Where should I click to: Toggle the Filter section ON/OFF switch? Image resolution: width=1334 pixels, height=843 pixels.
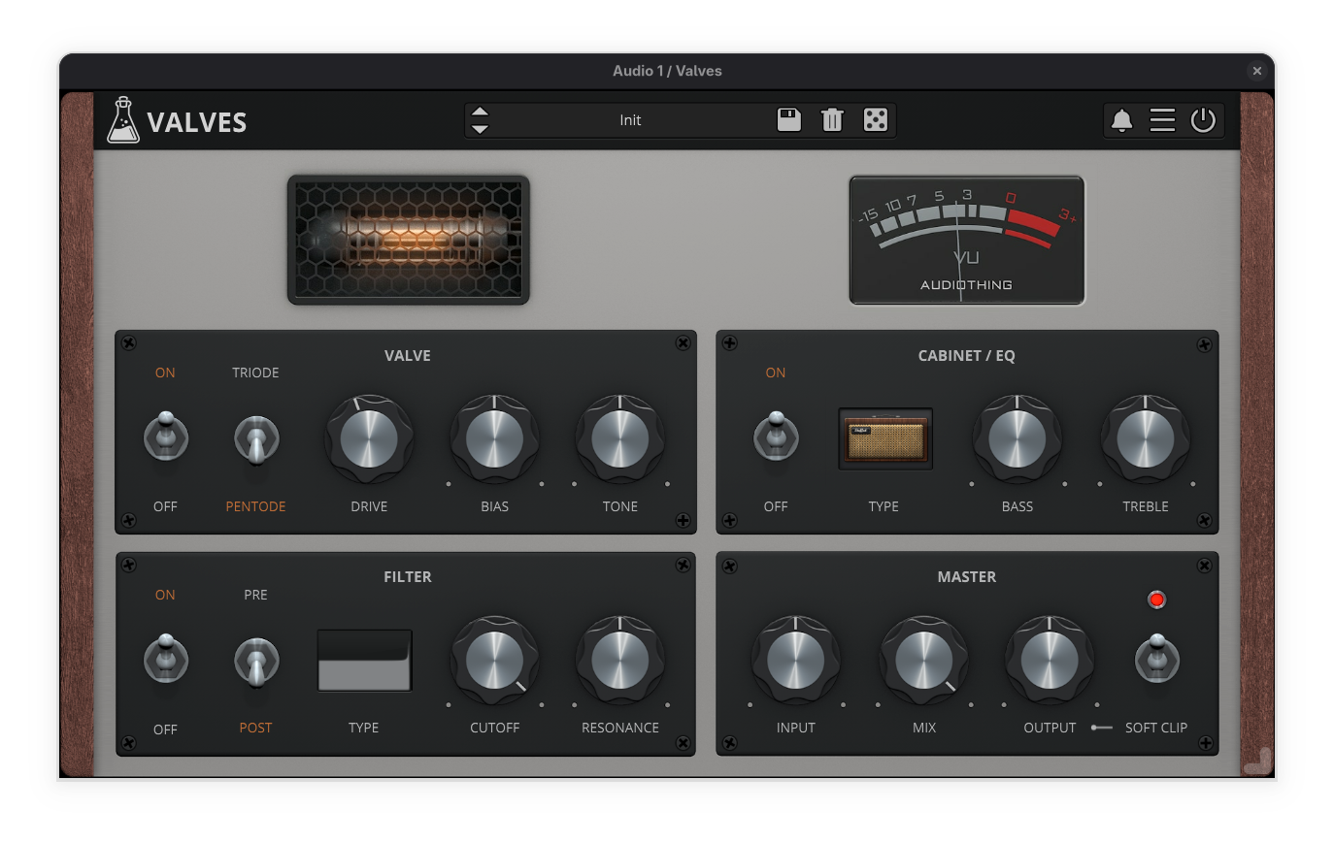coord(166,660)
